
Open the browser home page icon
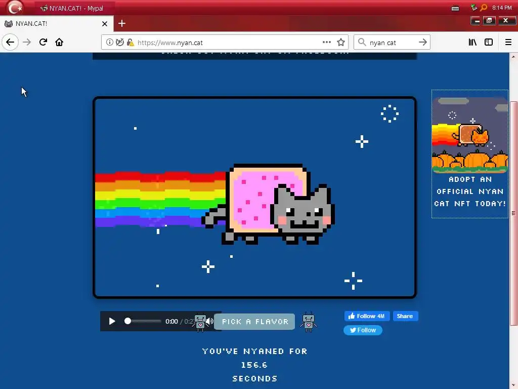(x=59, y=43)
